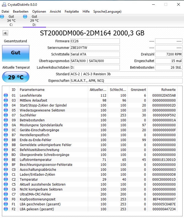Click status icon of Herstellerspezifisch row
This screenshot has width=184, height=218.
[6, 135]
